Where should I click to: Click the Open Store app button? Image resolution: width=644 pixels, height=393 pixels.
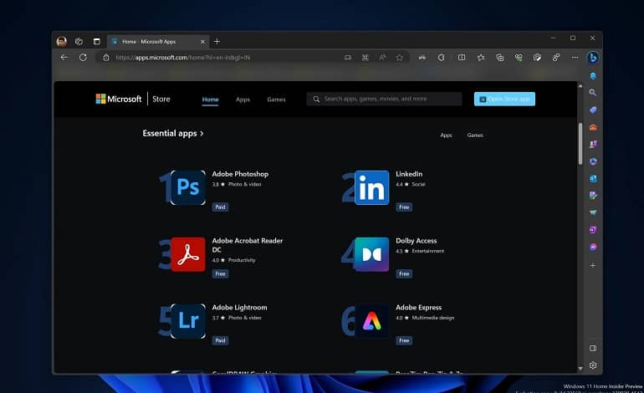click(x=504, y=99)
